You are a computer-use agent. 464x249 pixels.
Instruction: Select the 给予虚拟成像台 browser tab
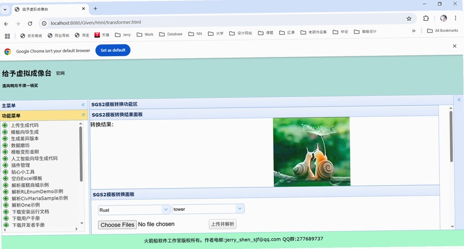click(50, 9)
